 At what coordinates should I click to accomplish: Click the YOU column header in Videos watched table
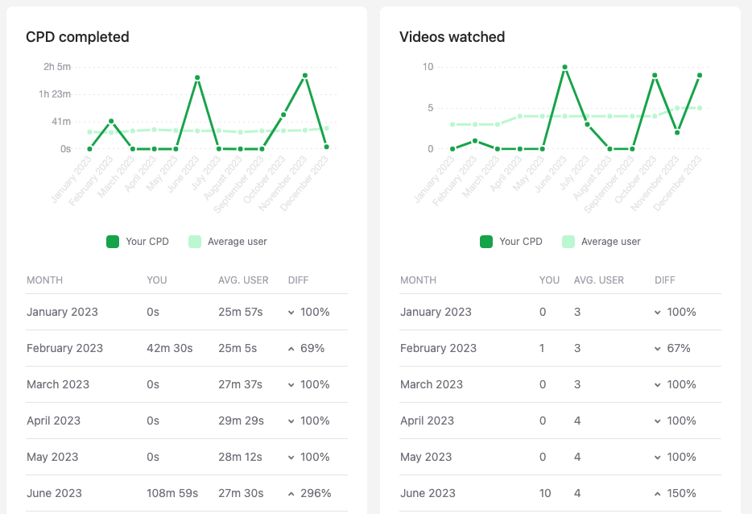pyautogui.click(x=549, y=280)
